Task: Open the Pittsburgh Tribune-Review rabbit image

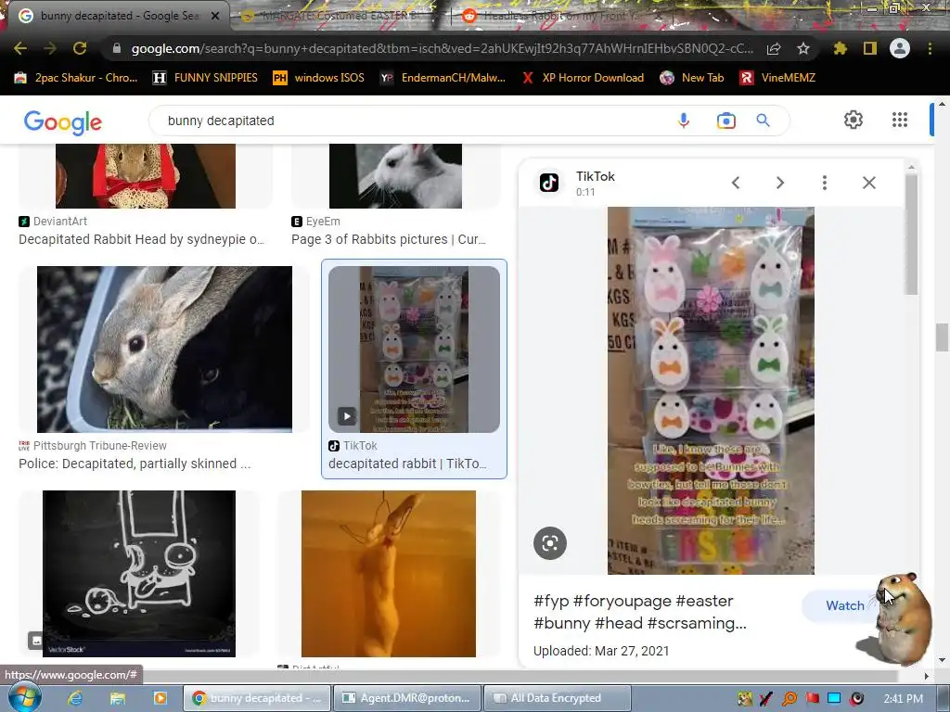Action: click(164, 350)
